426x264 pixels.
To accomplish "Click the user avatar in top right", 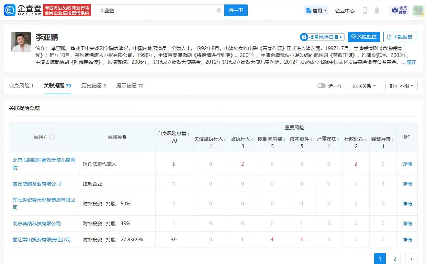I will tap(418, 10).
